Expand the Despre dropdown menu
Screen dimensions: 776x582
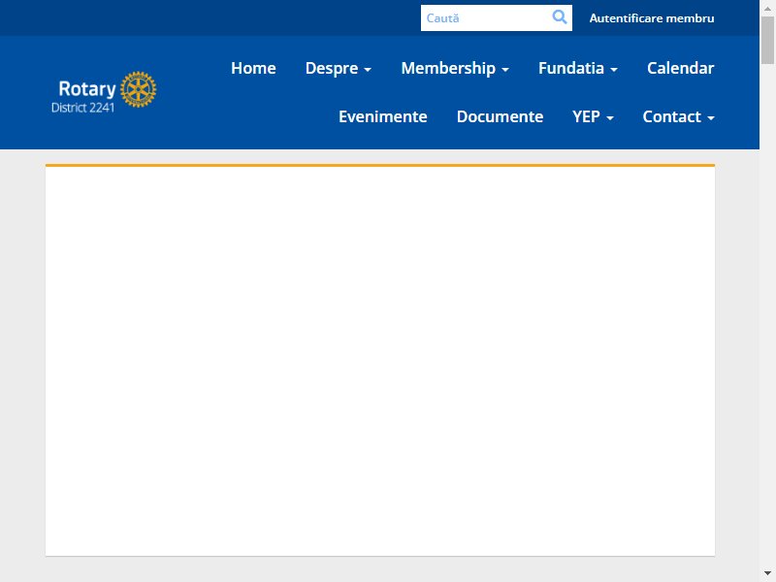click(x=339, y=68)
